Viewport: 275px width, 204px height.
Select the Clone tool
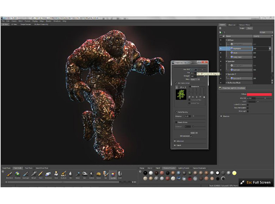[56, 174]
